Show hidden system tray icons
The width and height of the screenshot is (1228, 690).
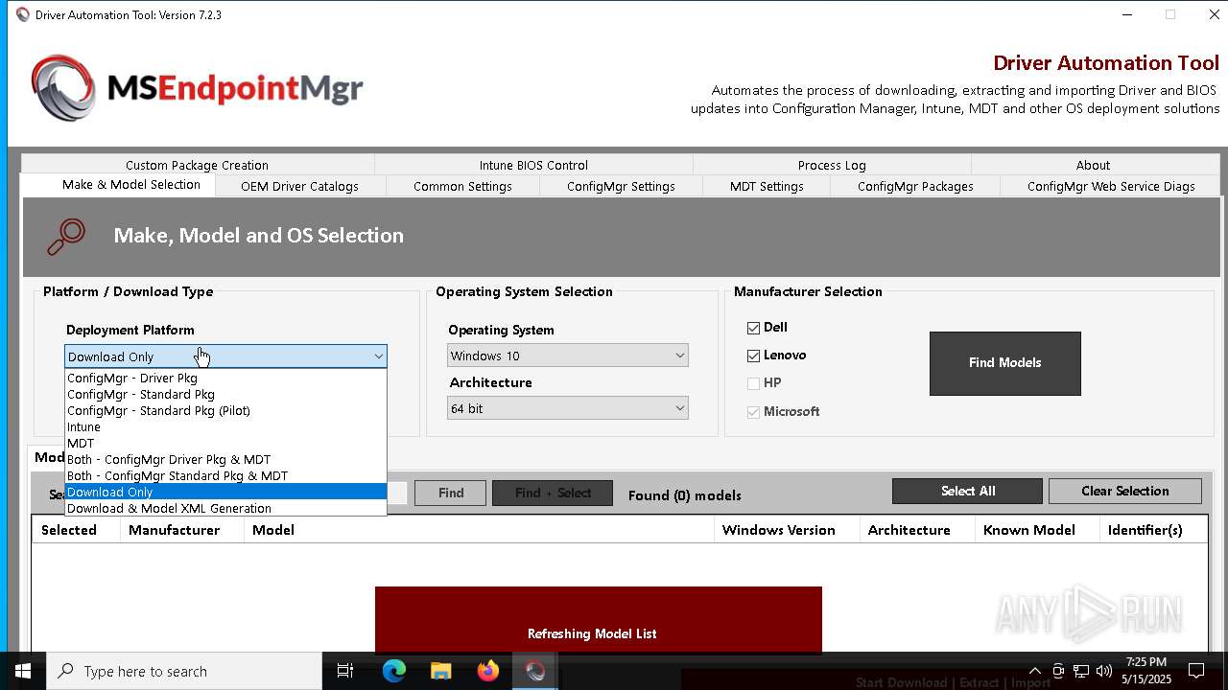click(1034, 671)
